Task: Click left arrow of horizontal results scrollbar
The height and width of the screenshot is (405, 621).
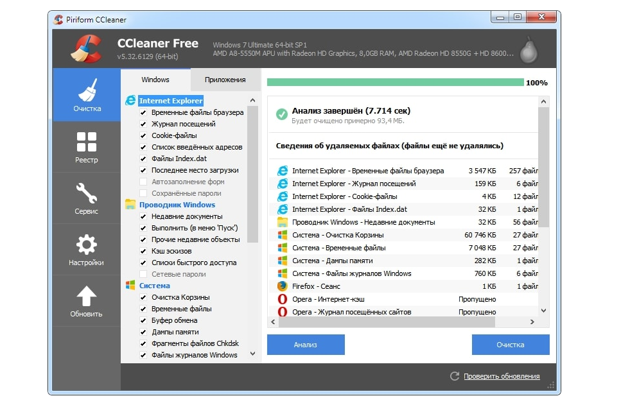Action: coord(274,322)
